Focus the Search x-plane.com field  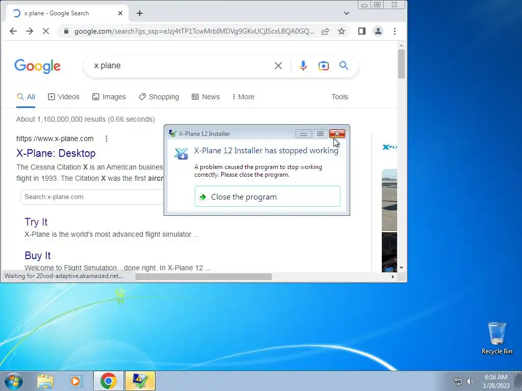tap(92, 197)
